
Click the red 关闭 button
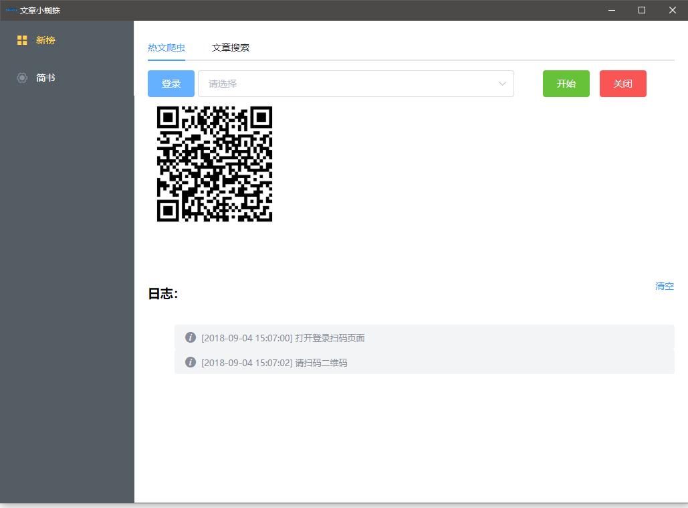(623, 84)
